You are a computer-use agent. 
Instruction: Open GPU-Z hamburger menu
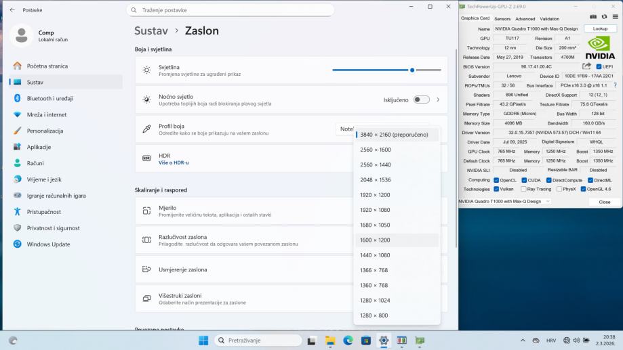615,17
